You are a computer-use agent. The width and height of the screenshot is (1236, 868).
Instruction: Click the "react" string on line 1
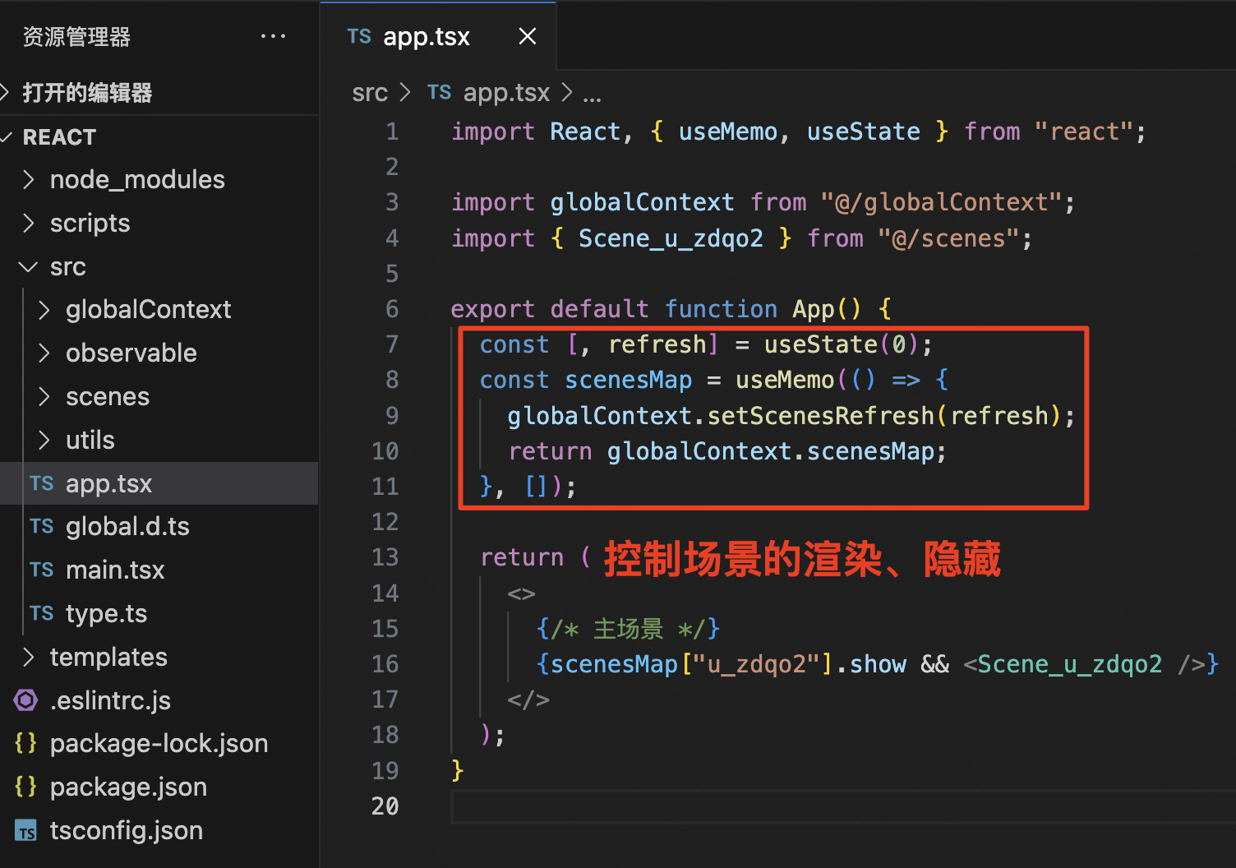(x=1085, y=132)
